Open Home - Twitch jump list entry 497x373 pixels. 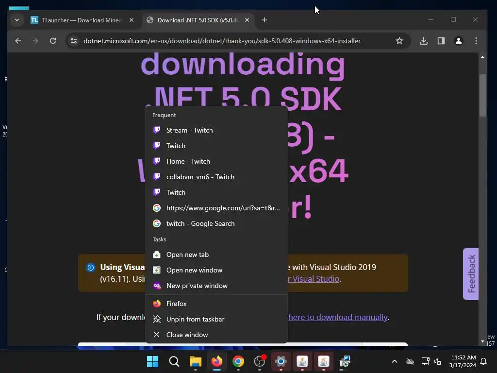(216, 161)
